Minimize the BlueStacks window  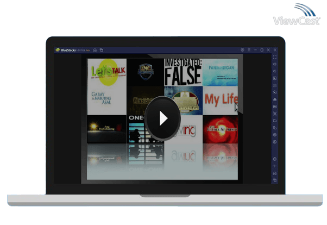coord(255,50)
